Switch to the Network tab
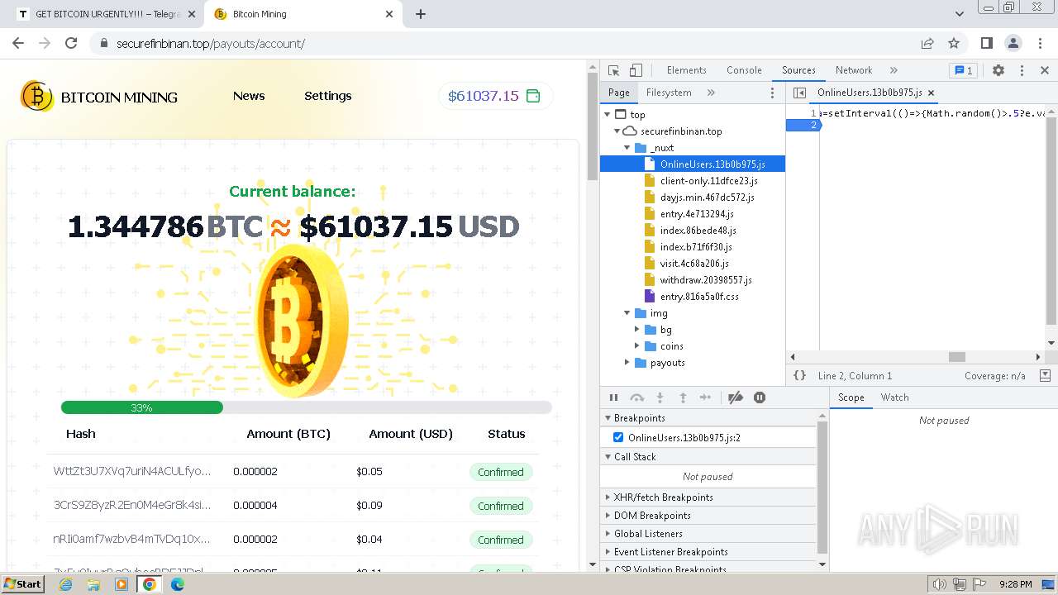The image size is (1058, 595). (854, 70)
